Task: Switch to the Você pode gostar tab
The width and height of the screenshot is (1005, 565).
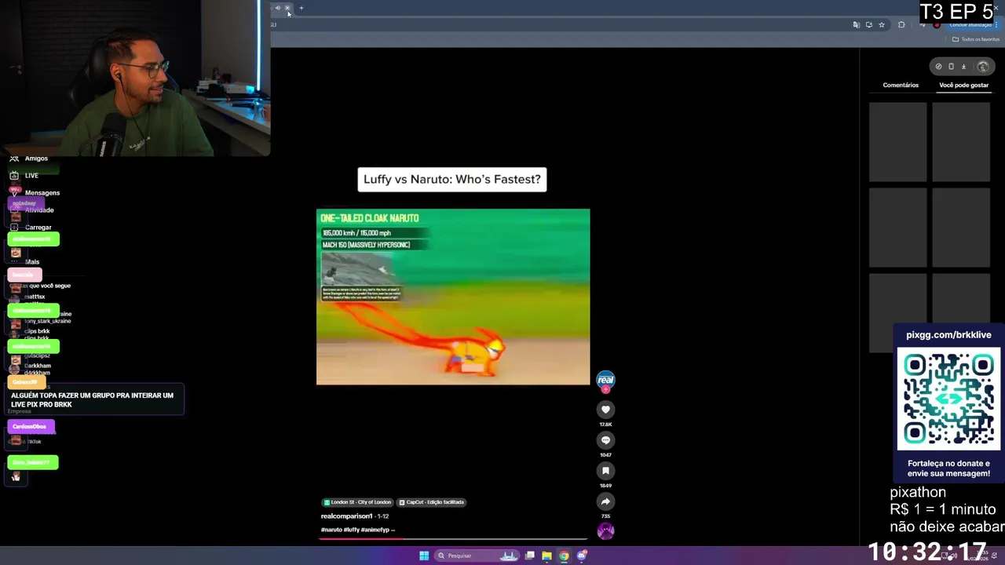Action: tap(963, 86)
